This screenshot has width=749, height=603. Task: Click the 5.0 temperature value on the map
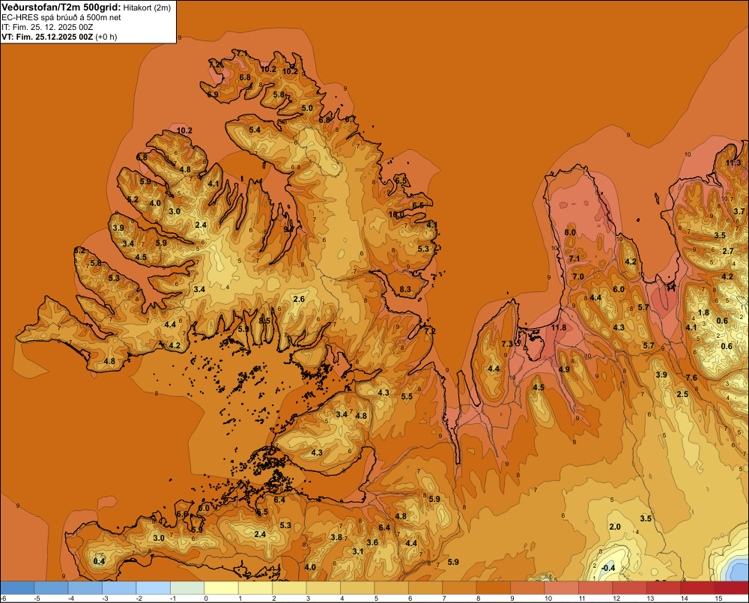point(307,108)
